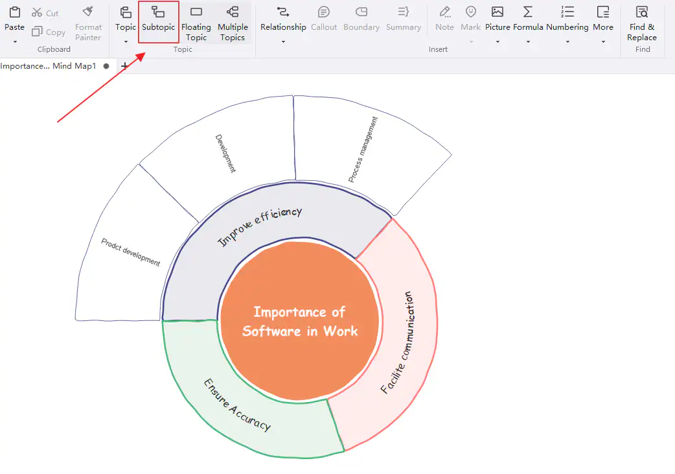
Task: Expand the Picture dropdown arrow
Action: click(498, 41)
